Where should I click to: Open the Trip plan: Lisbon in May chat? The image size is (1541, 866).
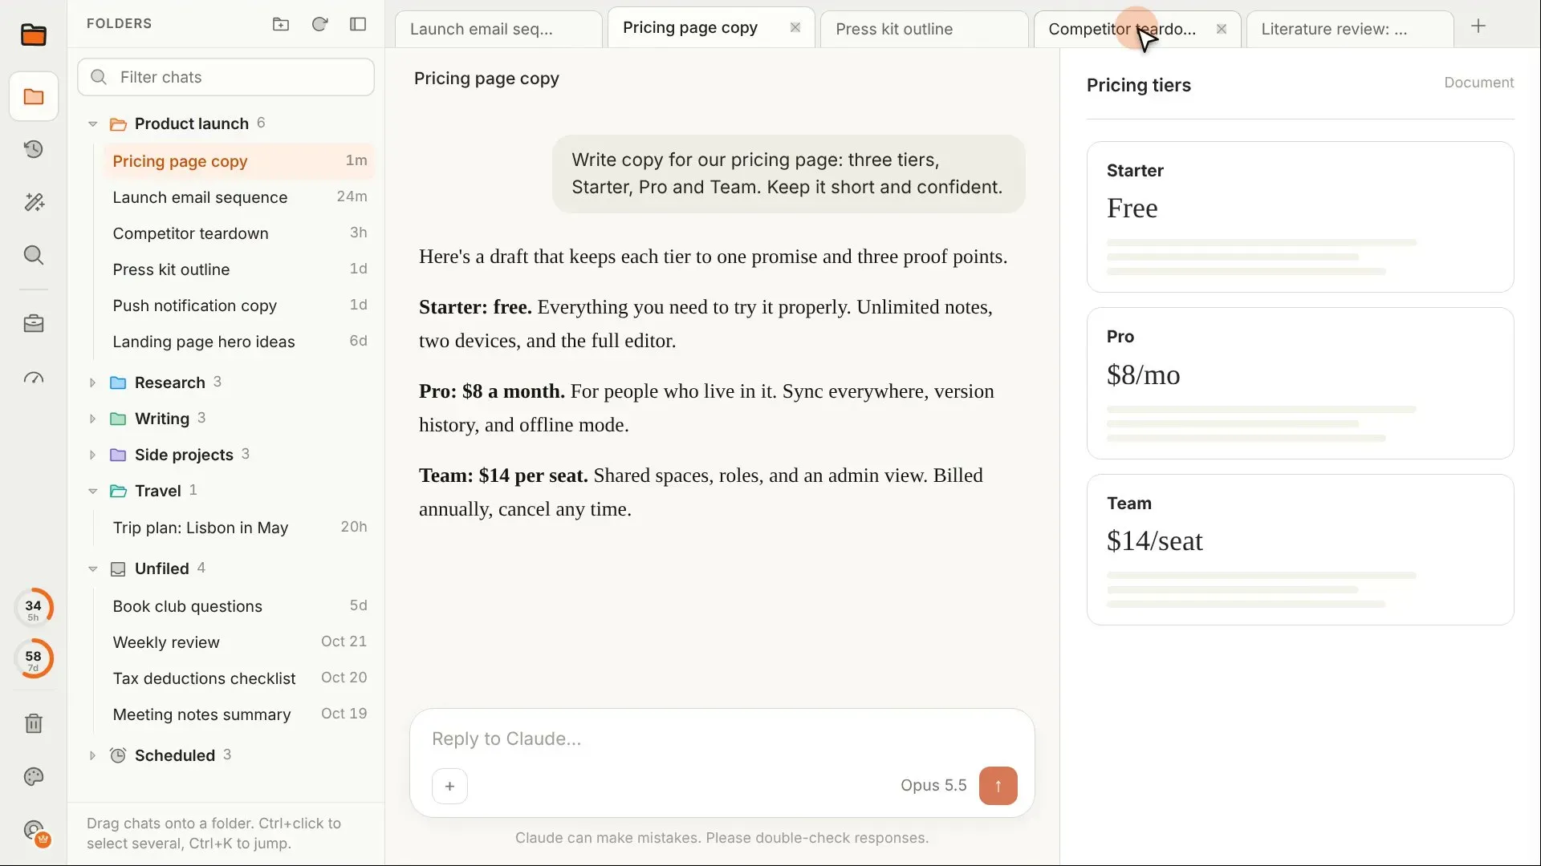[x=239, y=528]
